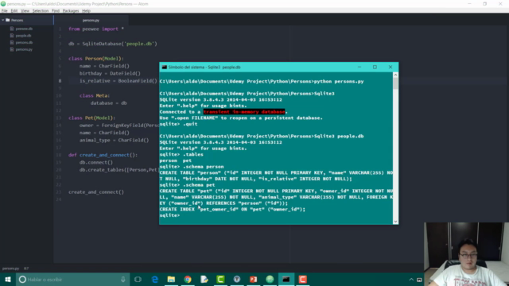Click the 'db.connect()' code line
Image resolution: width=509 pixels, height=286 pixels.
pos(96,162)
